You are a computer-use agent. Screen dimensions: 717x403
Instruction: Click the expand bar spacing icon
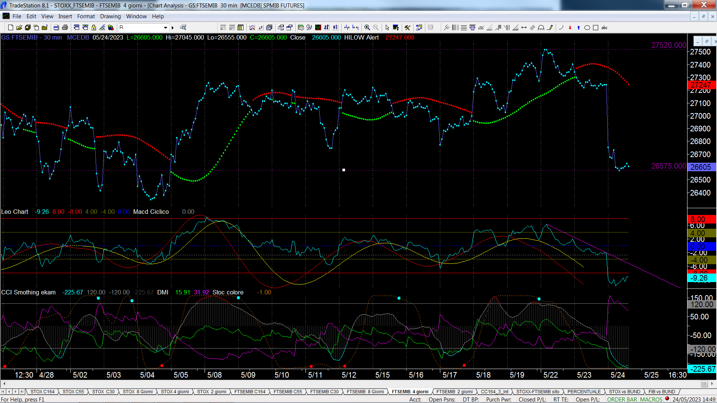(356, 28)
